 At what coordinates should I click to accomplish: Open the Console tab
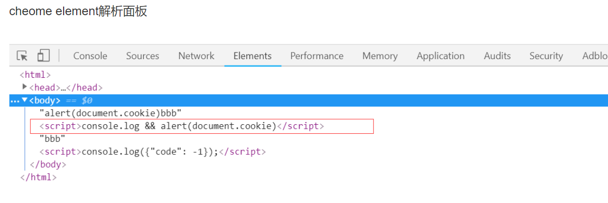pyautogui.click(x=90, y=56)
